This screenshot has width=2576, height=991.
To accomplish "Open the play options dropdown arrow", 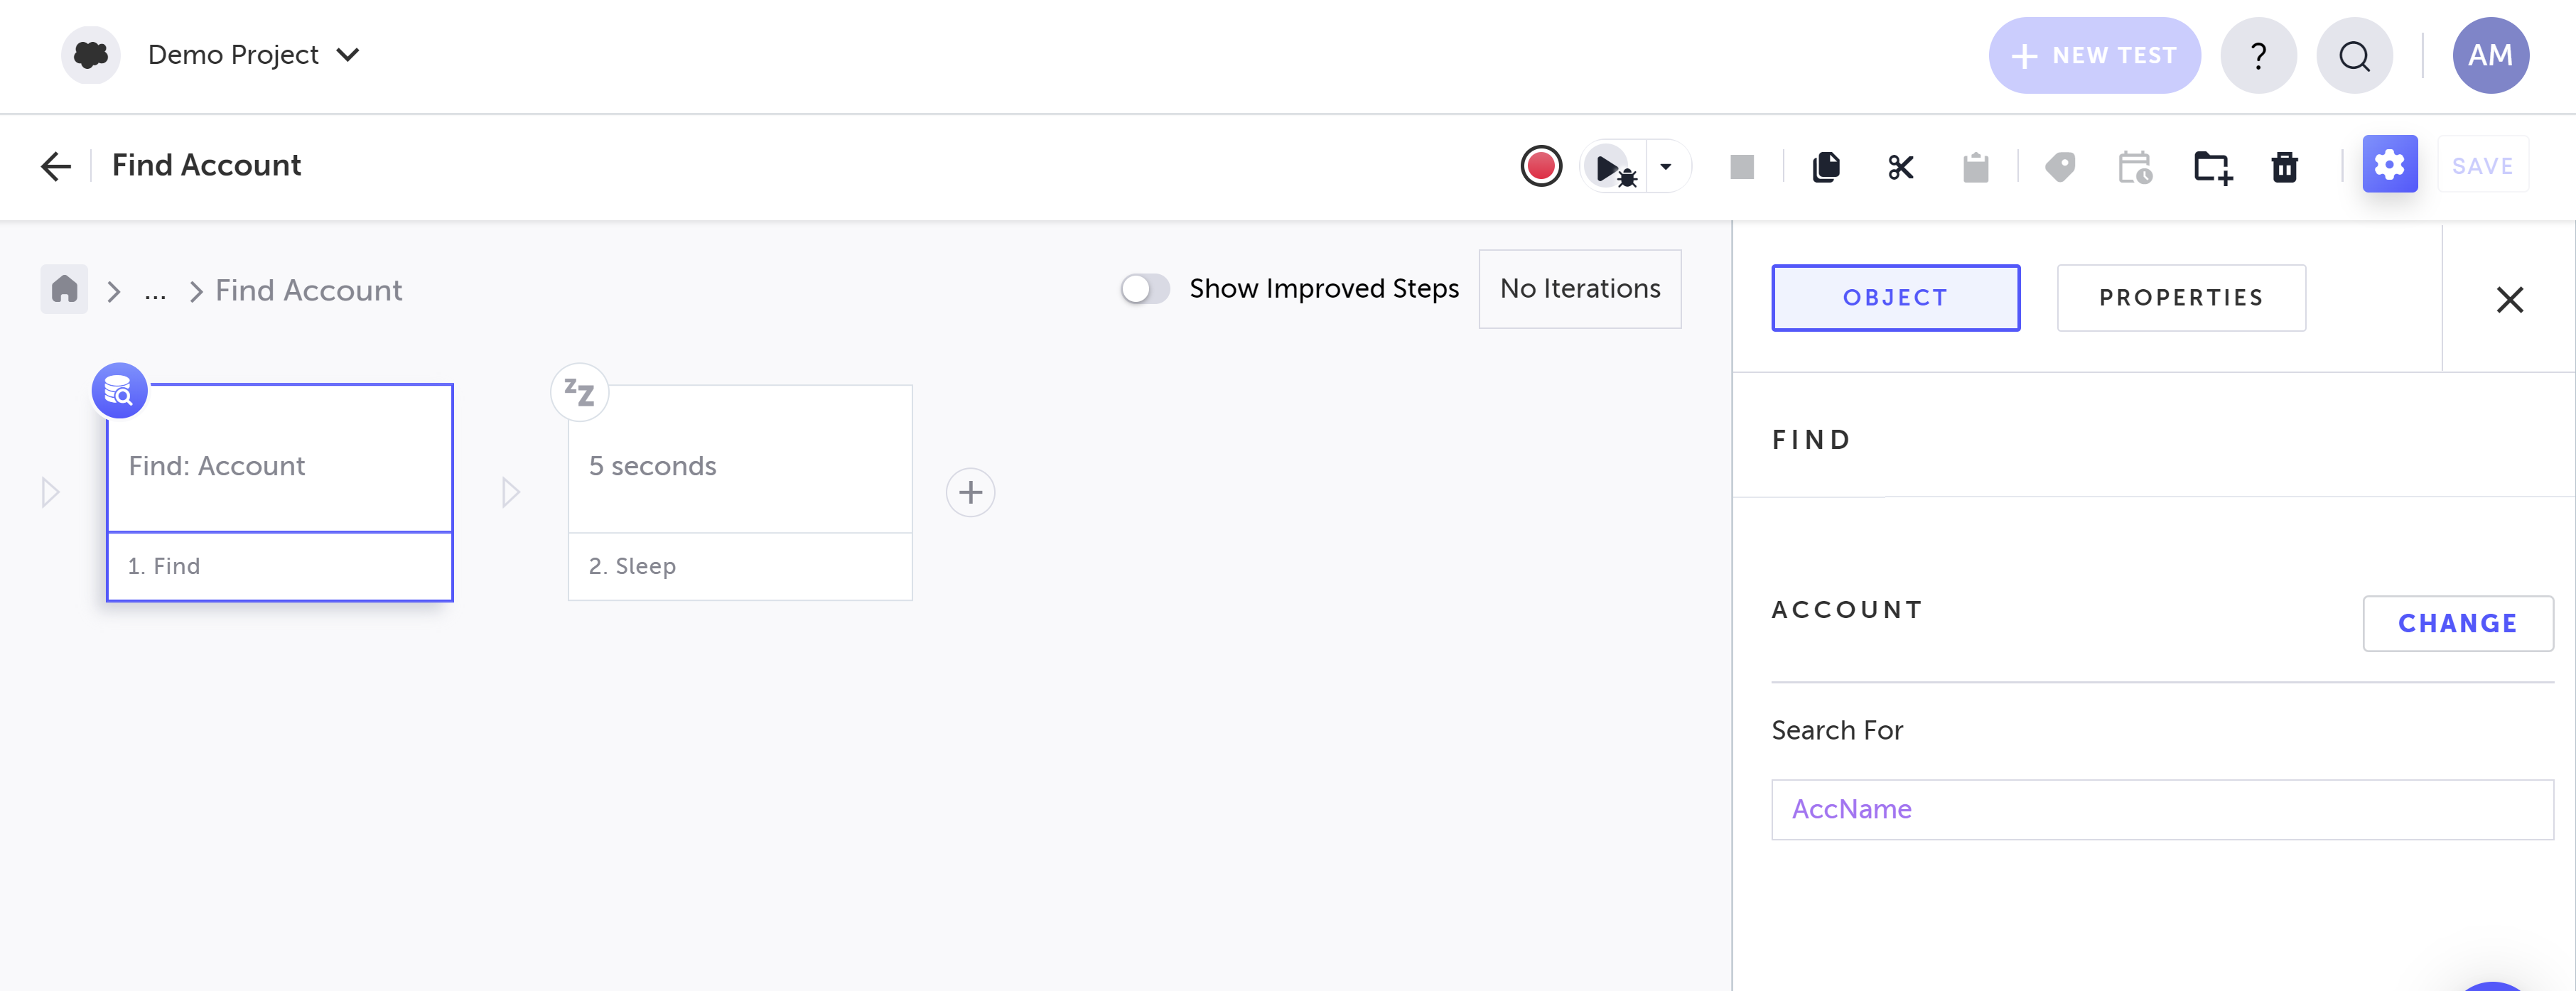I will [1665, 167].
